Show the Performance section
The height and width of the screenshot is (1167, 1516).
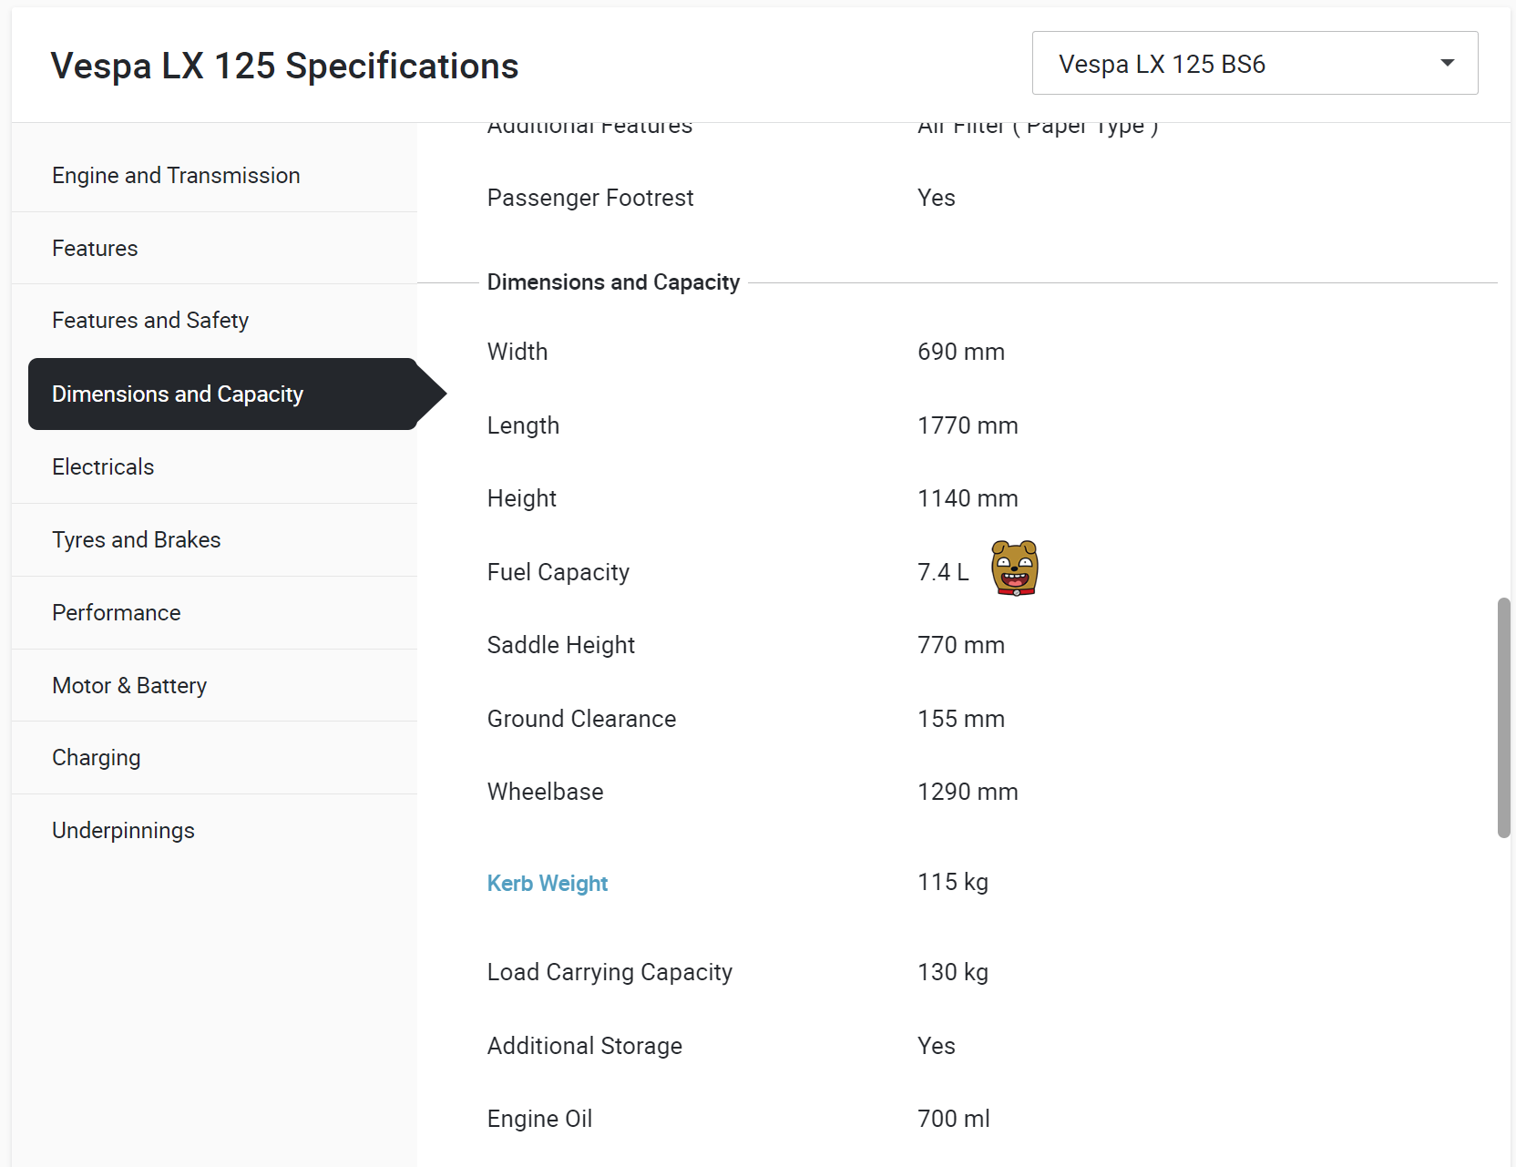pyautogui.click(x=214, y=612)
